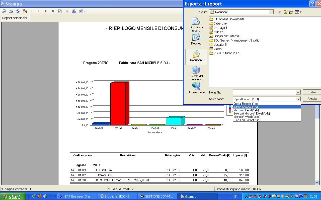Select the CyberLink folder
This screenshot has height=200, width=321.
click(218, 23)
